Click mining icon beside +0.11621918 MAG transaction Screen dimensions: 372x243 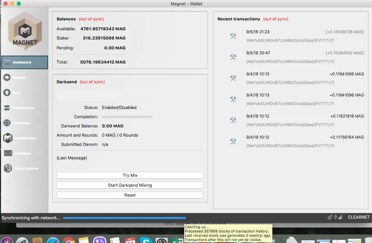[233, 120]
